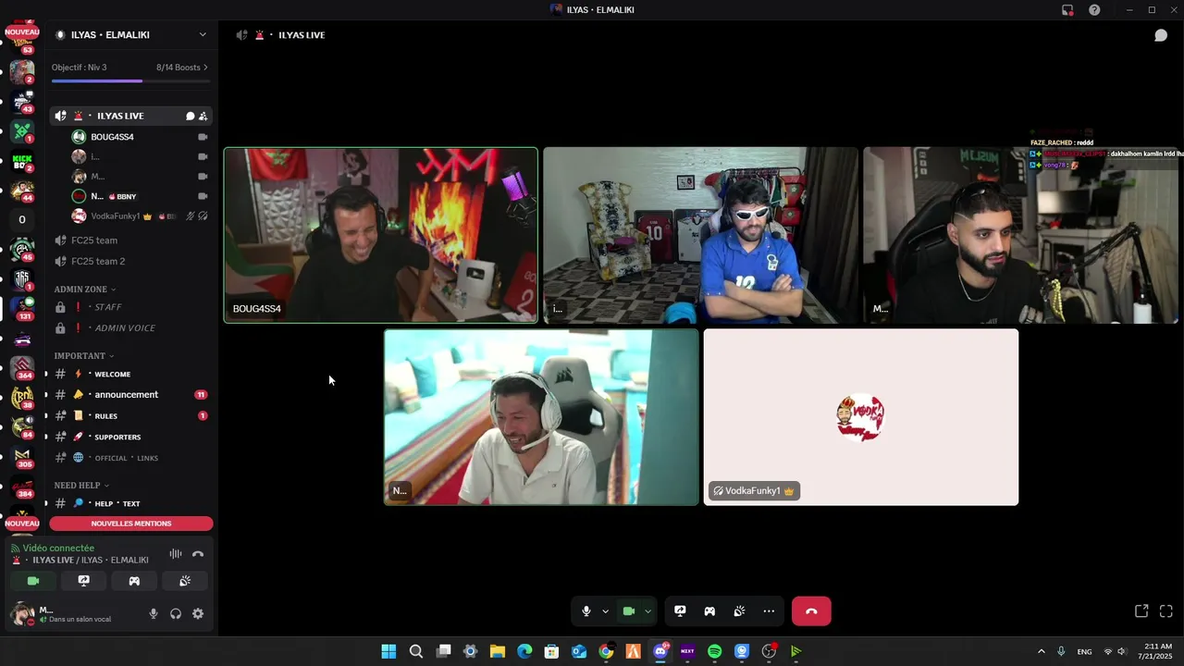The width and height of the screenshot is (1184, 666).
Task: Mute microphone in user panel
Action: pyautogui.click(x=154, y=613)
